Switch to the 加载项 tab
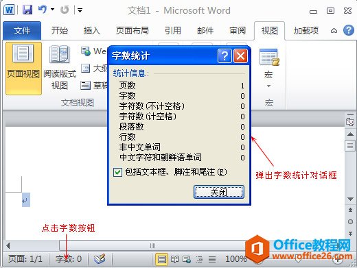Viewport: 357px width, 268px height. coord(306,30)
